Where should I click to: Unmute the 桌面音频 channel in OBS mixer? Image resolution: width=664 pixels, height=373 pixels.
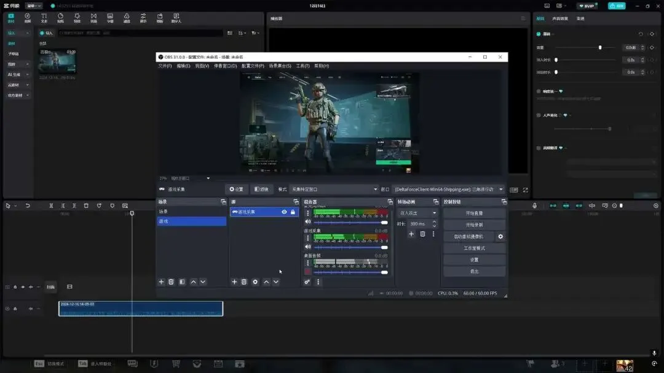308,272
